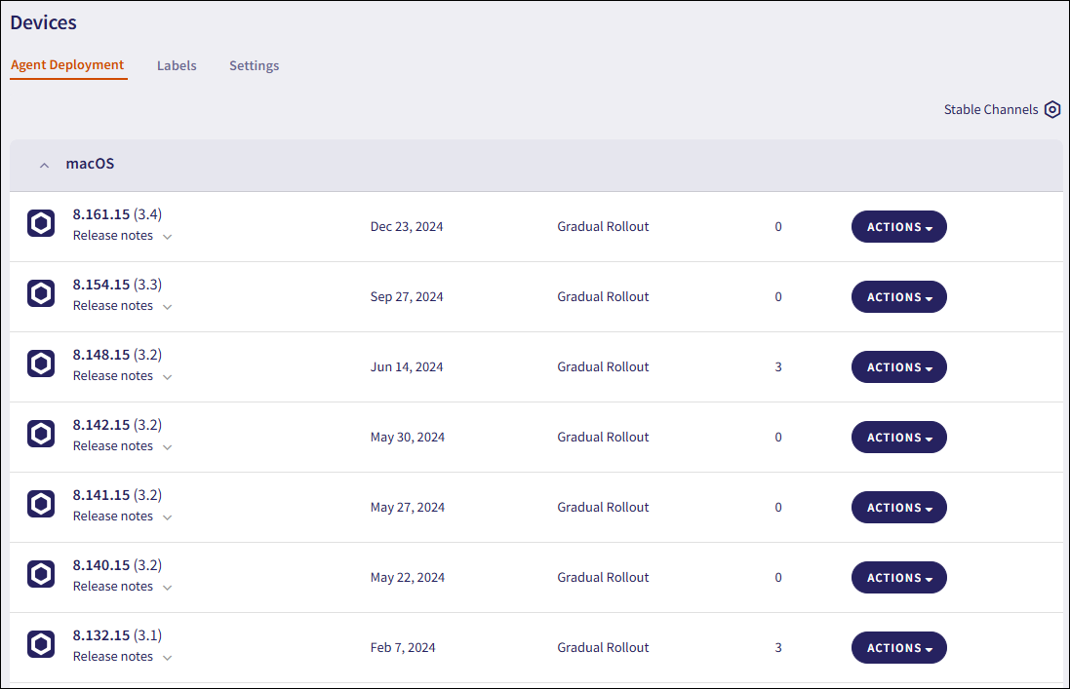Viewport: 1070px width, 689px height.
Task: Select the Agent Deployment tab
Action: point(67,65)
